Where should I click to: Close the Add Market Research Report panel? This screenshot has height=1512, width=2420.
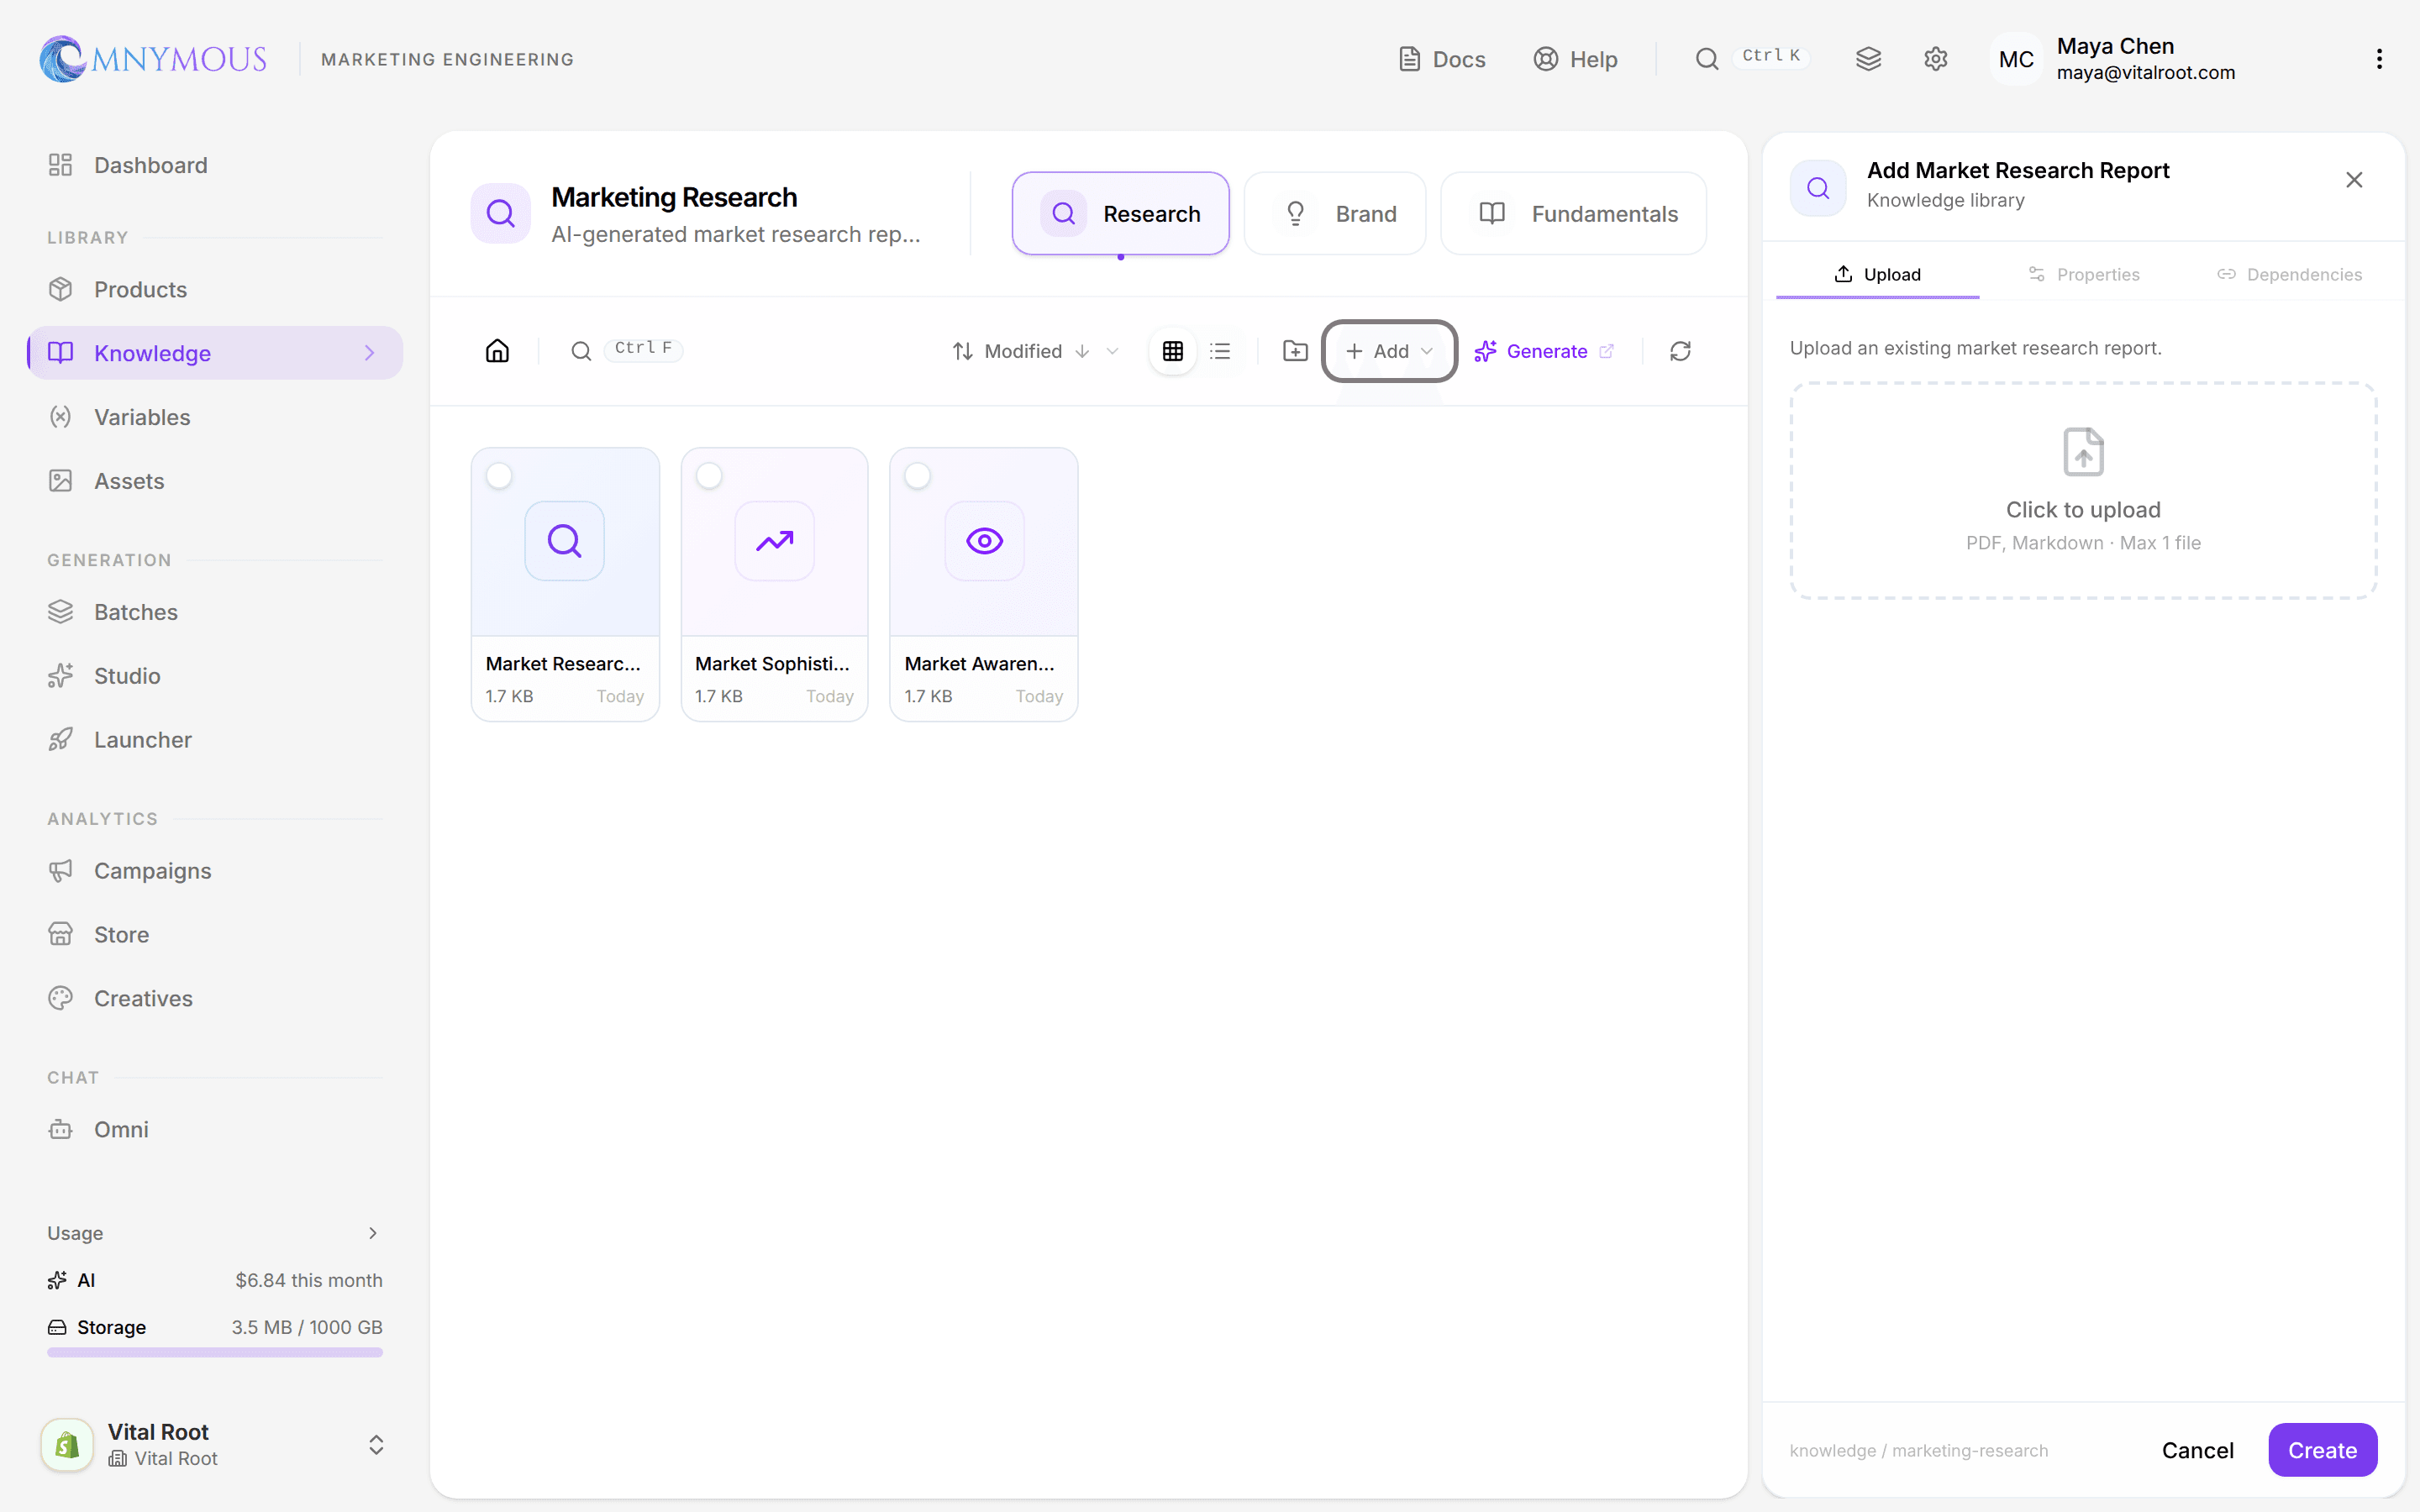(x=2354, y=180)
